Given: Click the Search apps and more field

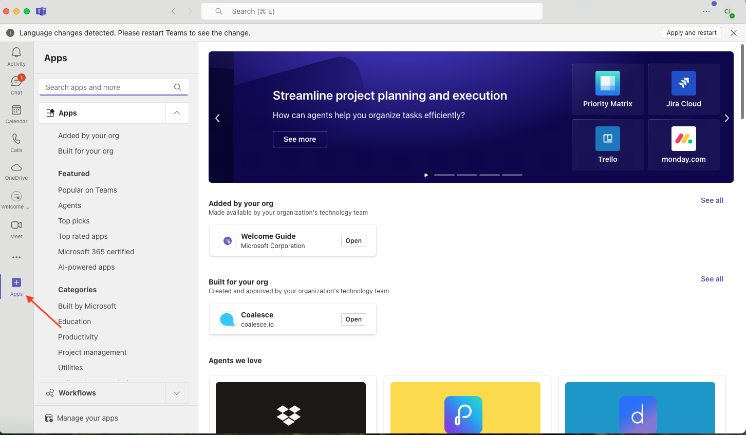Looking at the screenshot, I should pos(108,87).
